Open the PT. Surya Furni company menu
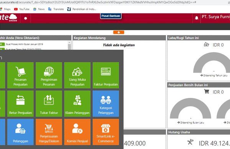 coord(215,17)
